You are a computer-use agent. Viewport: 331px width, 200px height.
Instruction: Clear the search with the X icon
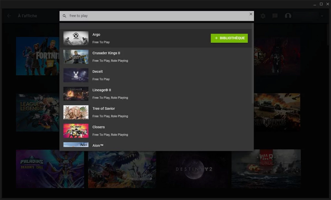tap(251, 14)
